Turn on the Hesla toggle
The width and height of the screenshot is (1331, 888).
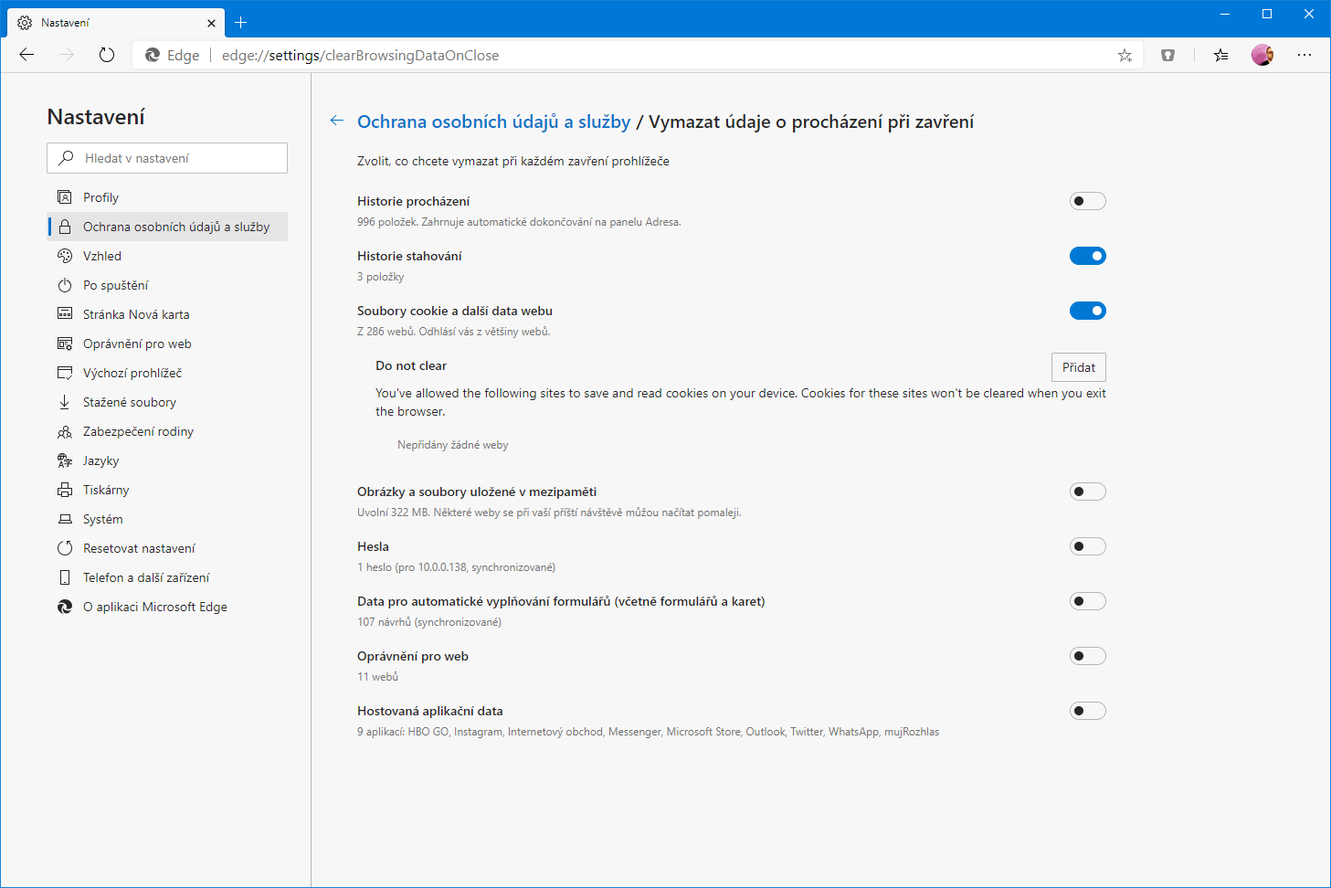[1087, 546]
